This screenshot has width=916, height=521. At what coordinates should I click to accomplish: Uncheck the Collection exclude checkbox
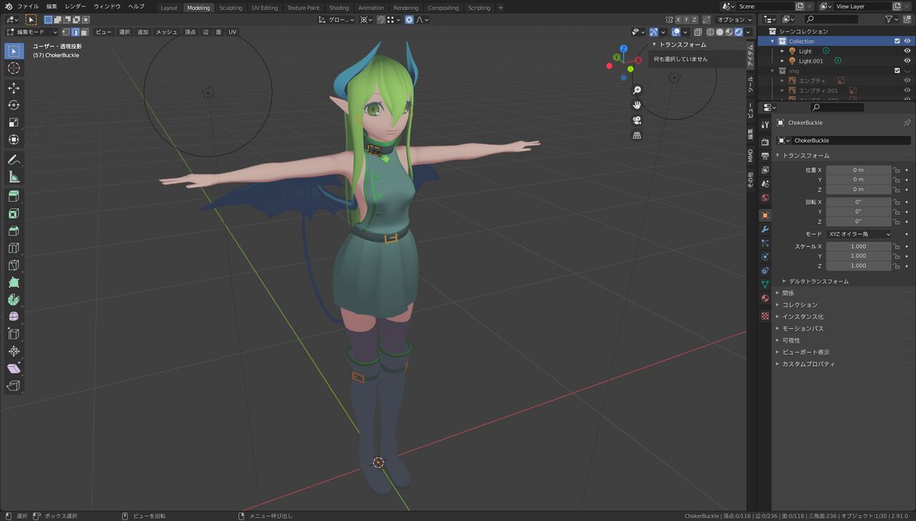tap(897, 41)
